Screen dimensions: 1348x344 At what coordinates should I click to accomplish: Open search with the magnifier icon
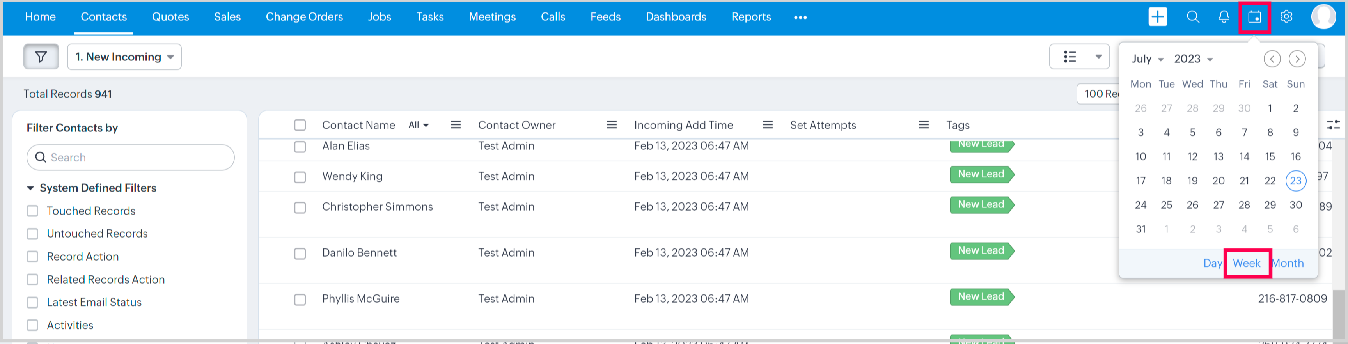pyautogui.click(x=1193, y=17)
